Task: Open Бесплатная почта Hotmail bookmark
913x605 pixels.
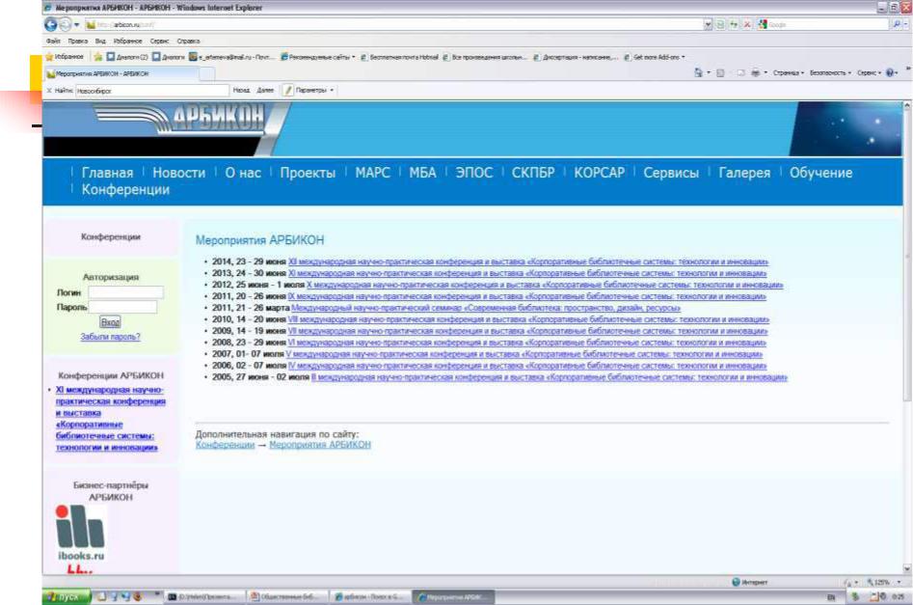Action: [x=399, y=57]
